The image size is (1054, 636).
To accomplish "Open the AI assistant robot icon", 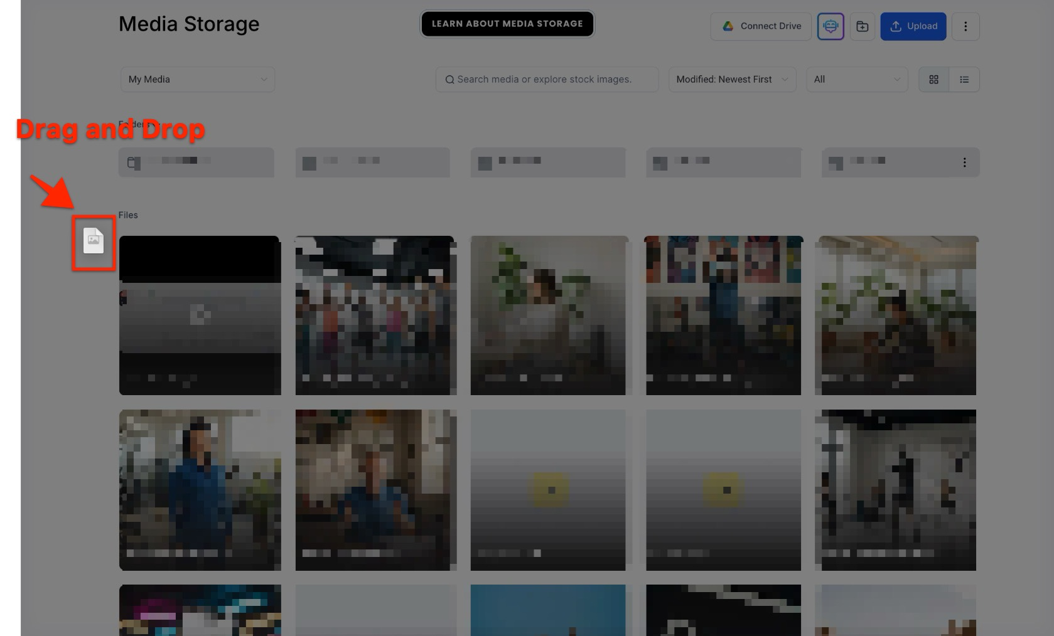I will (x=830, y=26).
